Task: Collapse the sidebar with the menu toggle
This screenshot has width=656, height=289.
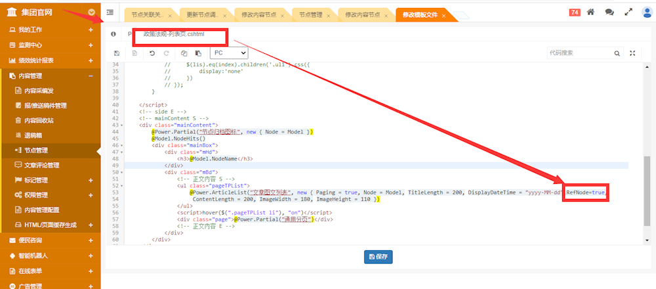Action: point(110,12)
